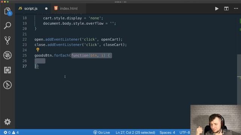
Task: Click the macOS yellow minimize button
Action: point(5,2)
